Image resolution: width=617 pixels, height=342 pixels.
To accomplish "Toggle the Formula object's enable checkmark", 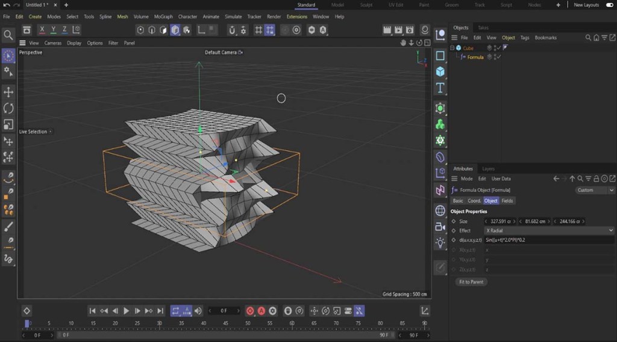I will (x=499, y=57).
